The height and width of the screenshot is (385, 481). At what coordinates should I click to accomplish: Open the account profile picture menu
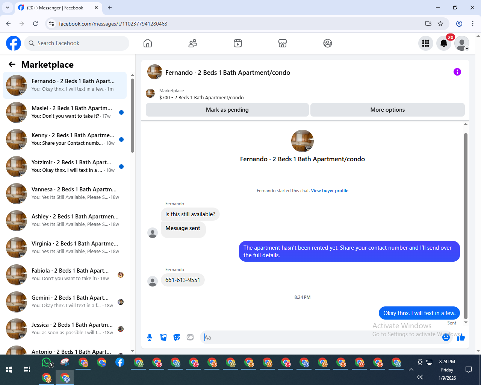tap(462, 43)
